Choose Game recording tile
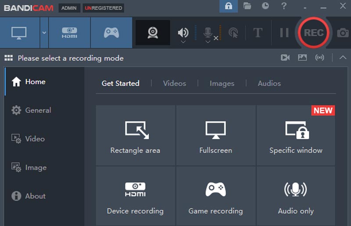This screenshot has width=351, height=226. [215, 196]
